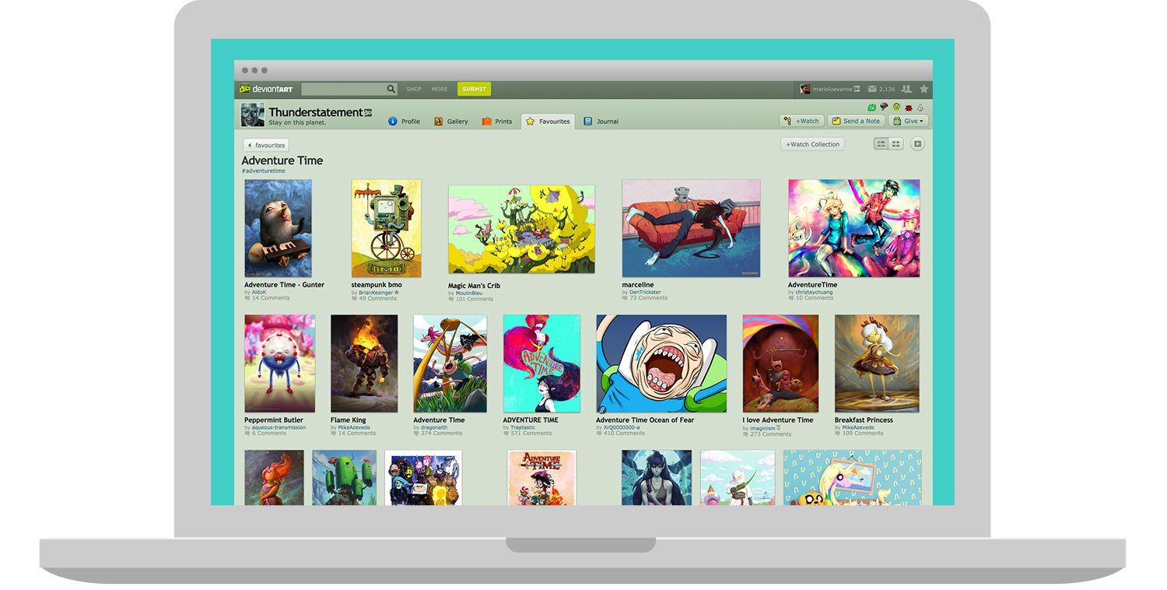
Task: Click the water drop badge icon
Action: 920,107
